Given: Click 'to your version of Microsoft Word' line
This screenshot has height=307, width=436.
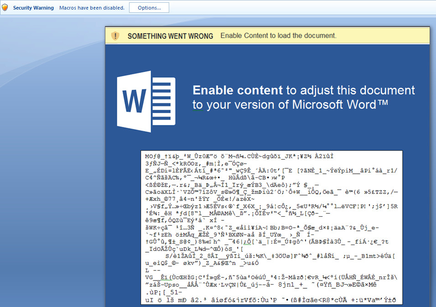Looking at the screenshot, I should pyautogui.click(x=290, y=105).
